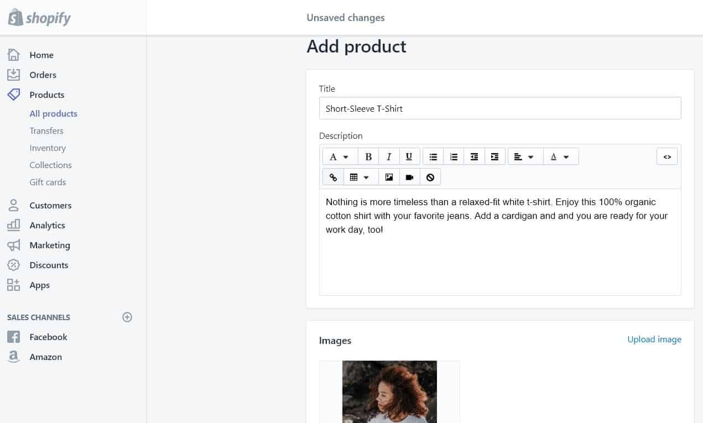The height and width of the screenshot is (423, 703).
Task: Insert a numbered list
Action: click(x=454, y=156)
